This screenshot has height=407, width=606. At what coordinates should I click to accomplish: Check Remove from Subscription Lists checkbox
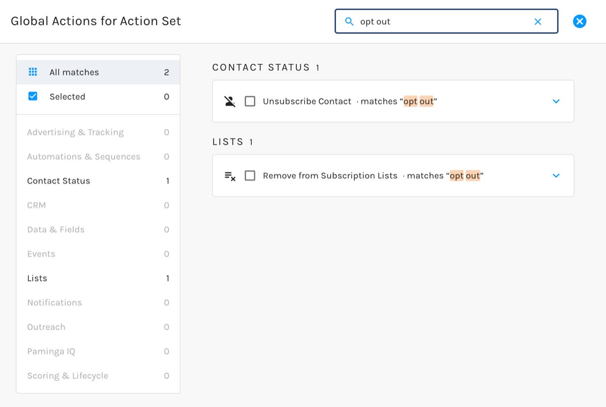coord(250,176)
